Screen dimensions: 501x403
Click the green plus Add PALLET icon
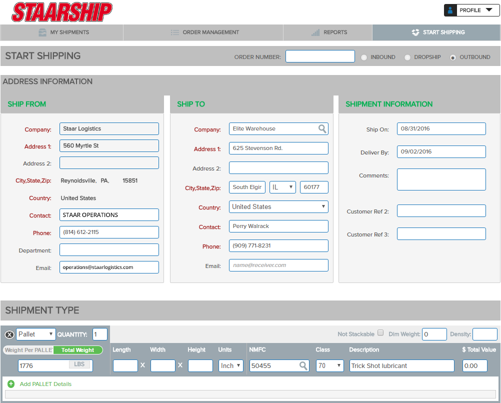11,384
